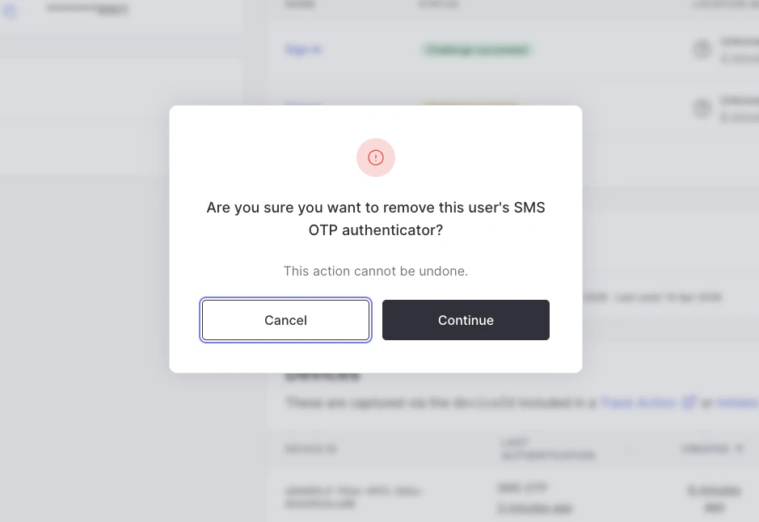Click the Name column header in the log table
The image size is (759, 522).
300,5
